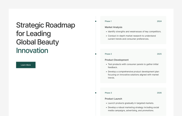Image resolution: width=182 pixels, height=116 pixels.
Task: Click the 'Product Development' heading
Action: 117,60
